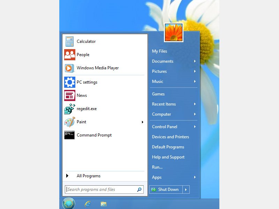Viewport: 279px width, 209px height.
Task: Click the People app icon
Action: (x=69, y=55)
